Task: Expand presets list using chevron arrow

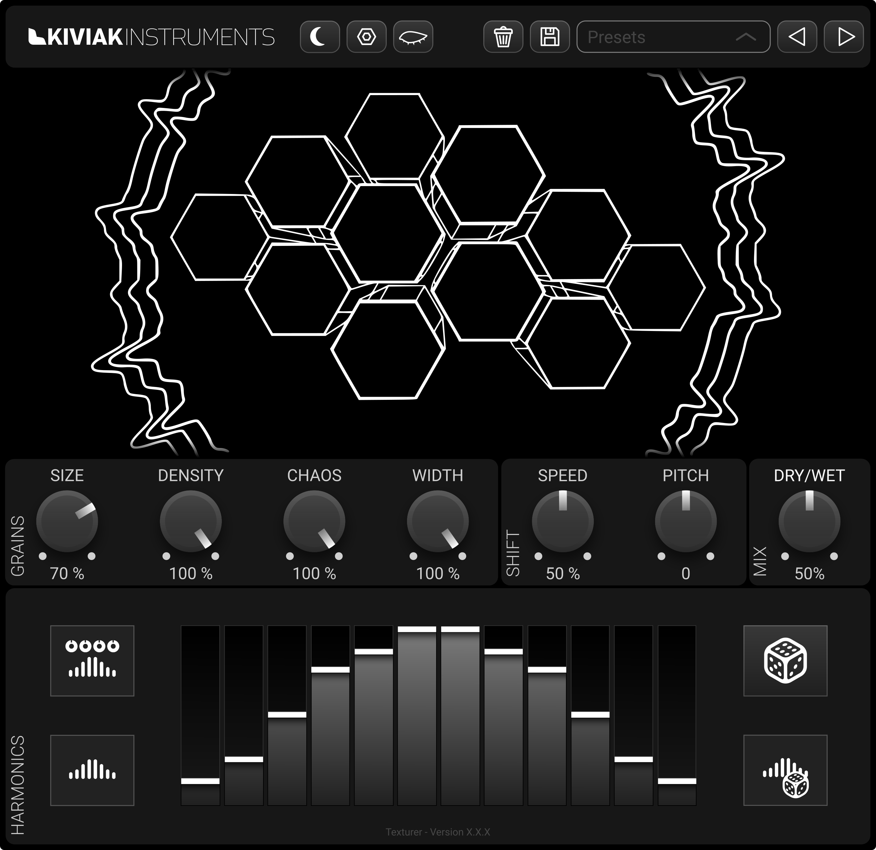Action: tap(746, 37)
